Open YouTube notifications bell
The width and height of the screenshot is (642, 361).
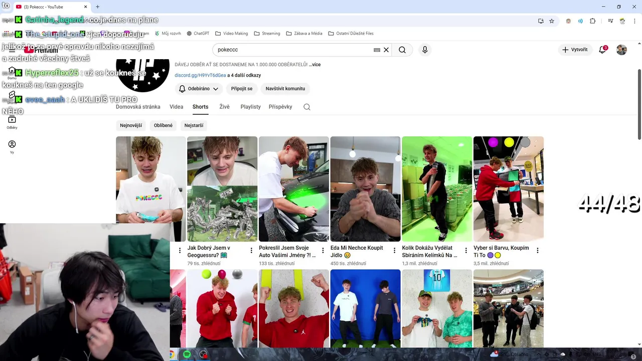(x=602, y=50)
